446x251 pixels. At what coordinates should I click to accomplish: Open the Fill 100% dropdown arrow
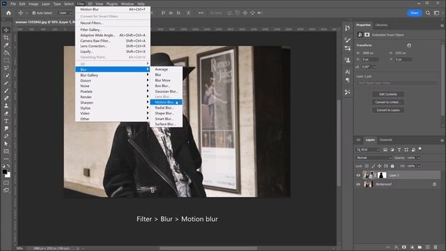click(419, 166)
